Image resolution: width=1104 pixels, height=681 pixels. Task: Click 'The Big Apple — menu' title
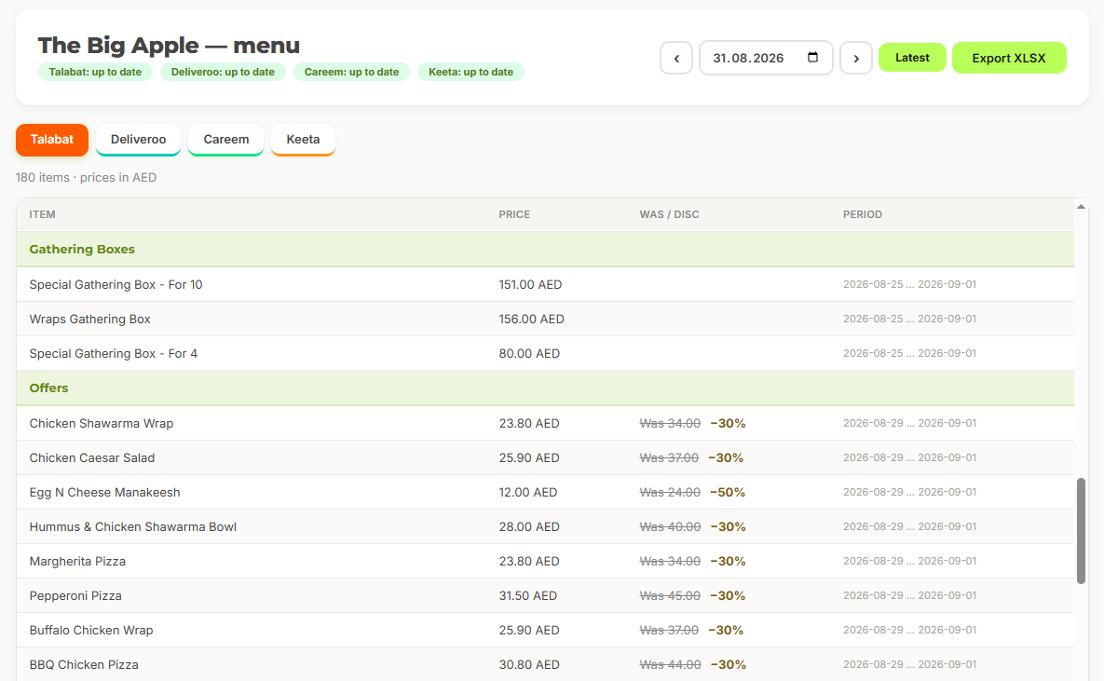pos(169,46)
